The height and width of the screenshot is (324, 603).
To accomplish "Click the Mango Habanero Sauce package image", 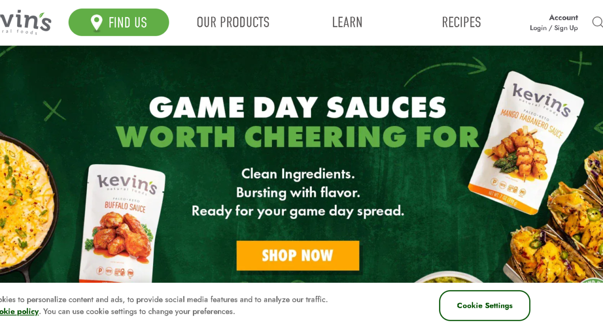I will [x=526, y=143].
